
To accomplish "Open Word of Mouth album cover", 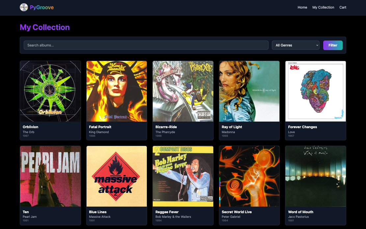I will click(x=315, y=176).
